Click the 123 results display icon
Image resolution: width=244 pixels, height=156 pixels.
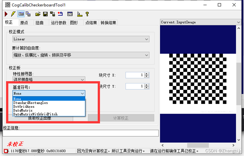click(x=70, y=14)
